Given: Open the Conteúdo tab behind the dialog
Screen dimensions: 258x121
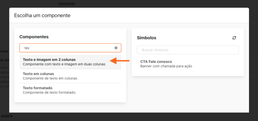Looking at the screenshot, I should 67,4.
